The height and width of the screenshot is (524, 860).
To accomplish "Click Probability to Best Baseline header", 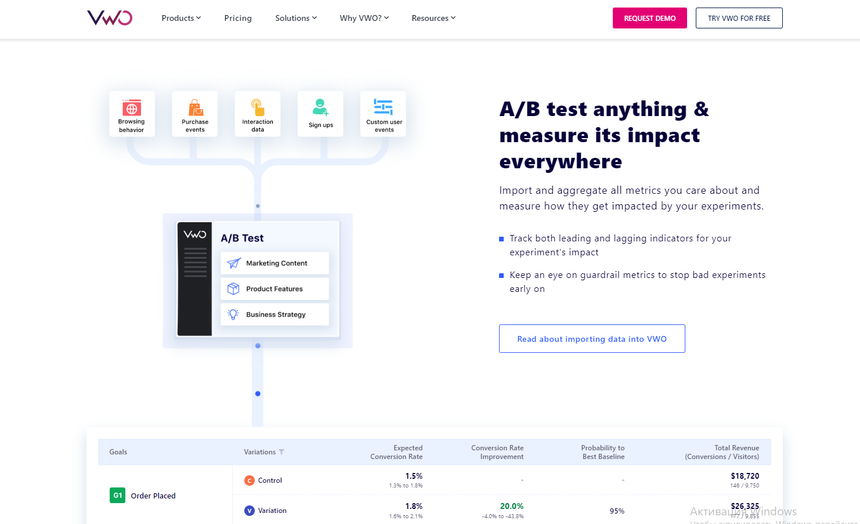I will (x=603, y=452).
